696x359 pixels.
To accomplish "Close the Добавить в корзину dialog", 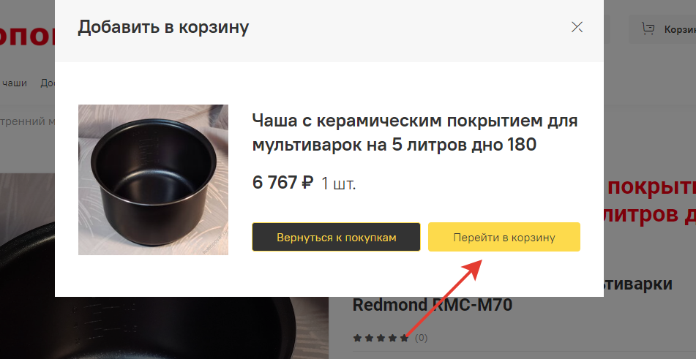I will tap(577, 27).
